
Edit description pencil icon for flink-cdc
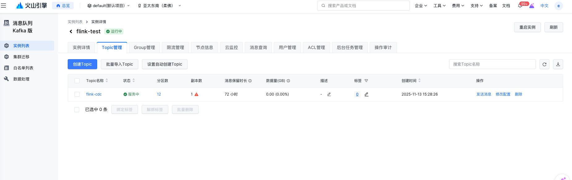(x=329, y=94)
